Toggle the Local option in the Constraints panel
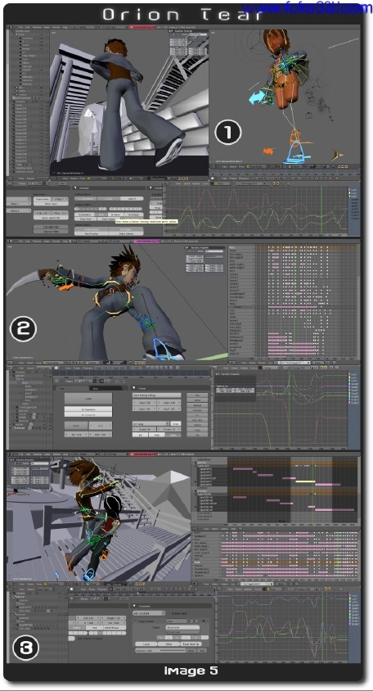This screenshot has width=373, height=691. pyautogui.click(x=146, y=644)
